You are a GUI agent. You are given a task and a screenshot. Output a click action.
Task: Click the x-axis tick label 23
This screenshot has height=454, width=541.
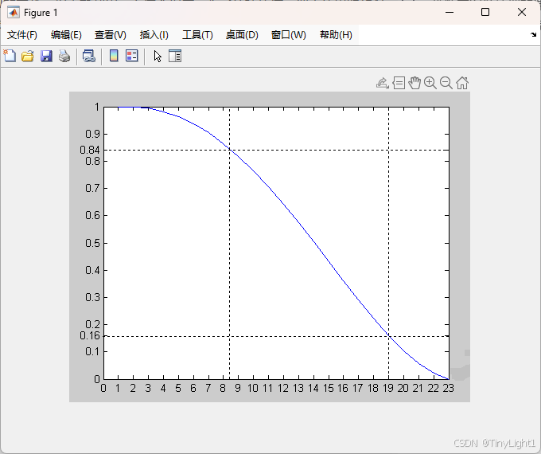[x=449, y=389]
